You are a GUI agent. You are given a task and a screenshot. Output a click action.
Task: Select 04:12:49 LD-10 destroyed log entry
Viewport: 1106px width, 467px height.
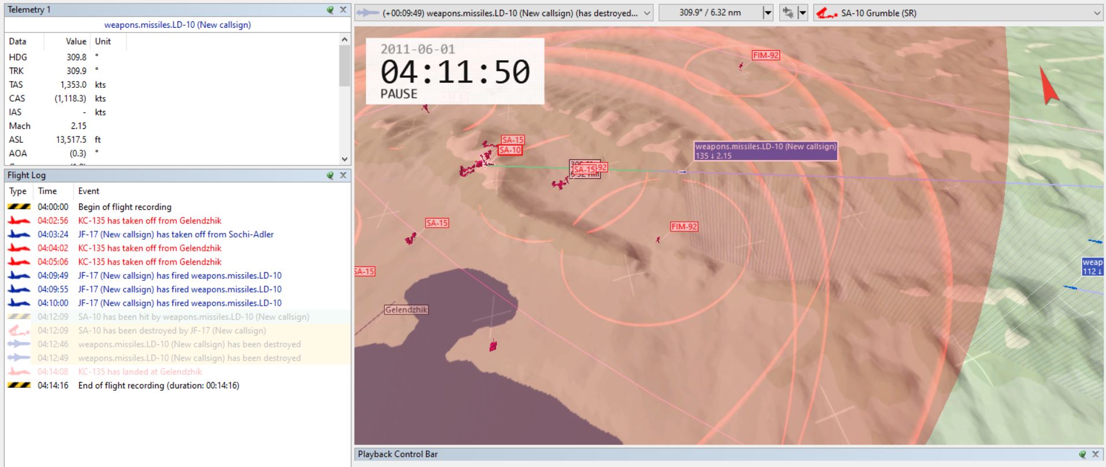(x=177, y=358)
